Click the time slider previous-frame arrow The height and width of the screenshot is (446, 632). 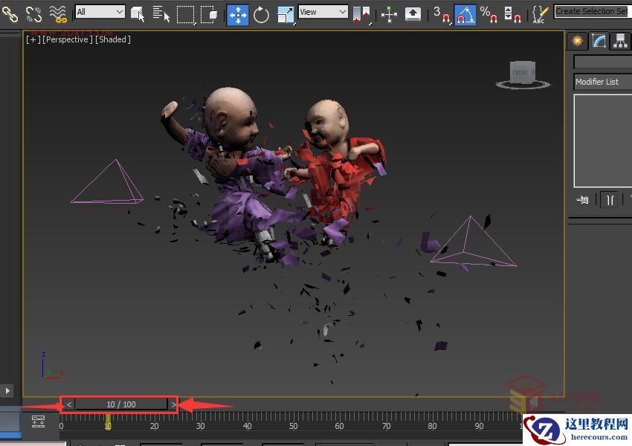tap(69, 404)
